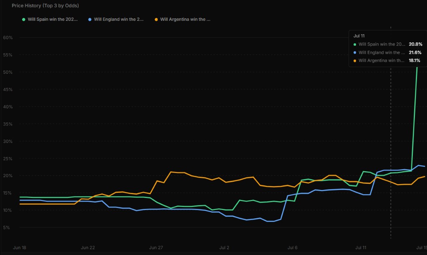Image resolution: width=427 pixels, height=255 pixels.
Task: Click the Jun 18 x-axis label
Action: (20, 247)
